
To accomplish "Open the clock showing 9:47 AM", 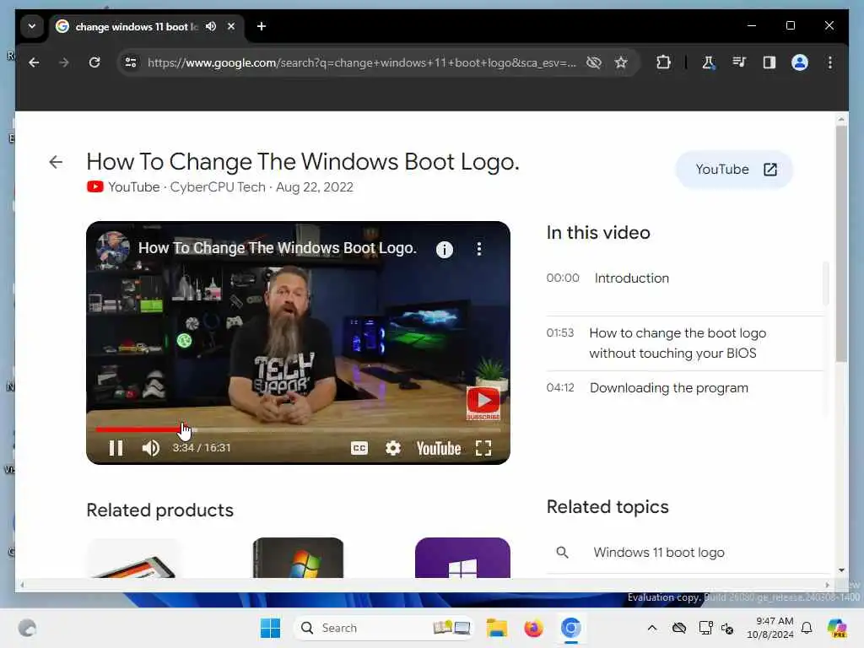I will (x=770, y=628).
